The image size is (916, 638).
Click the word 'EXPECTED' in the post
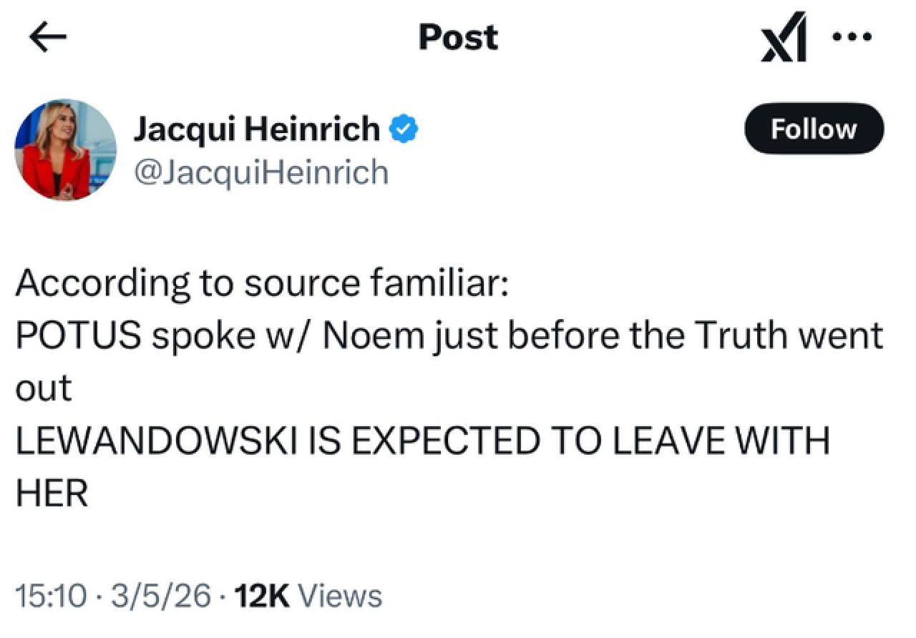tap(444, 441)
